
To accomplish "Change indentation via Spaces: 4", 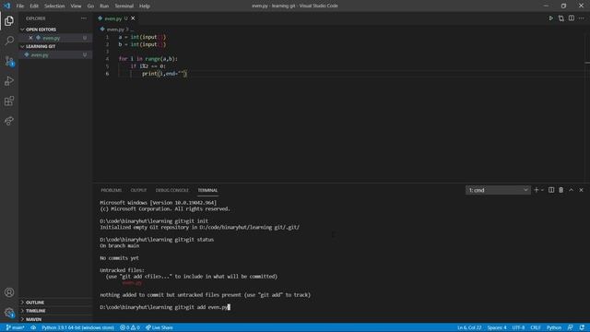I will point(497,327).
